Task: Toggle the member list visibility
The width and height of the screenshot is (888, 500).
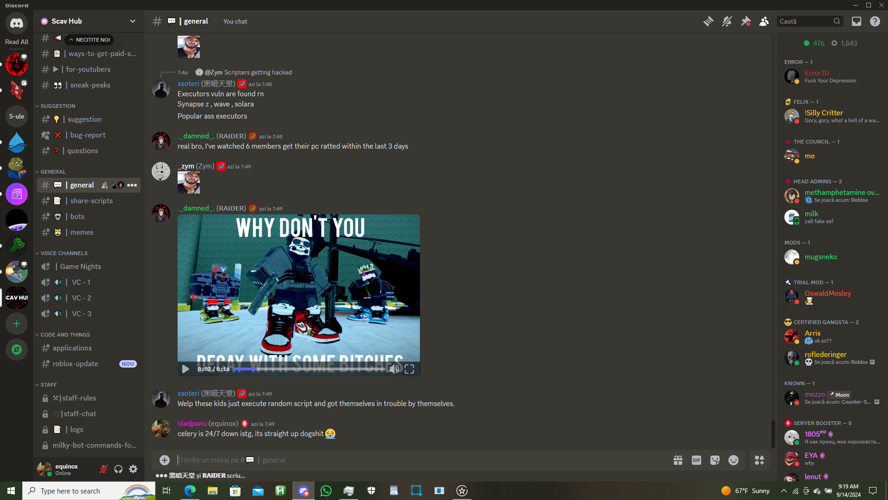Action: 764,21
